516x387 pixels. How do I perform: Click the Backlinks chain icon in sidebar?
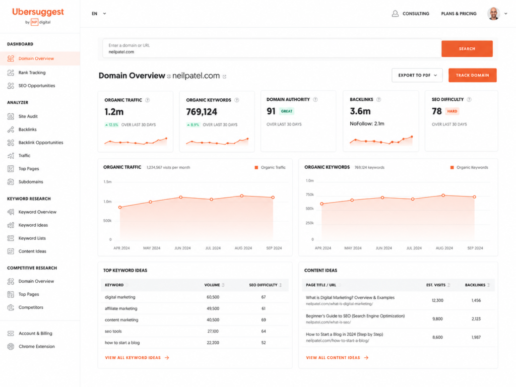click(x=11, y=130)
